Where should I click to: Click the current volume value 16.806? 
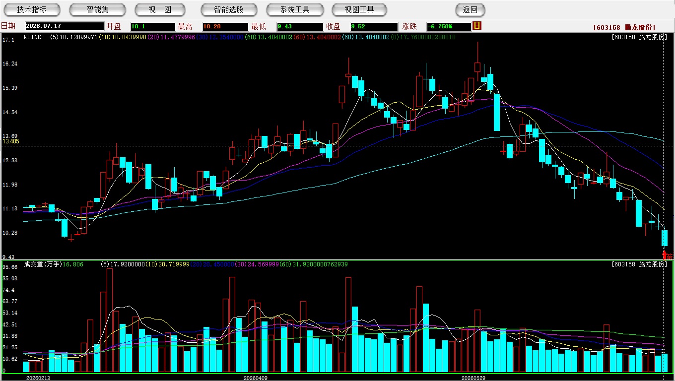73,264
